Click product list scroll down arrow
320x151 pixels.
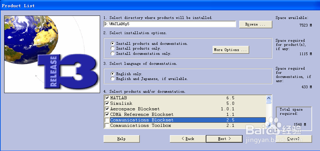point(269,125)
